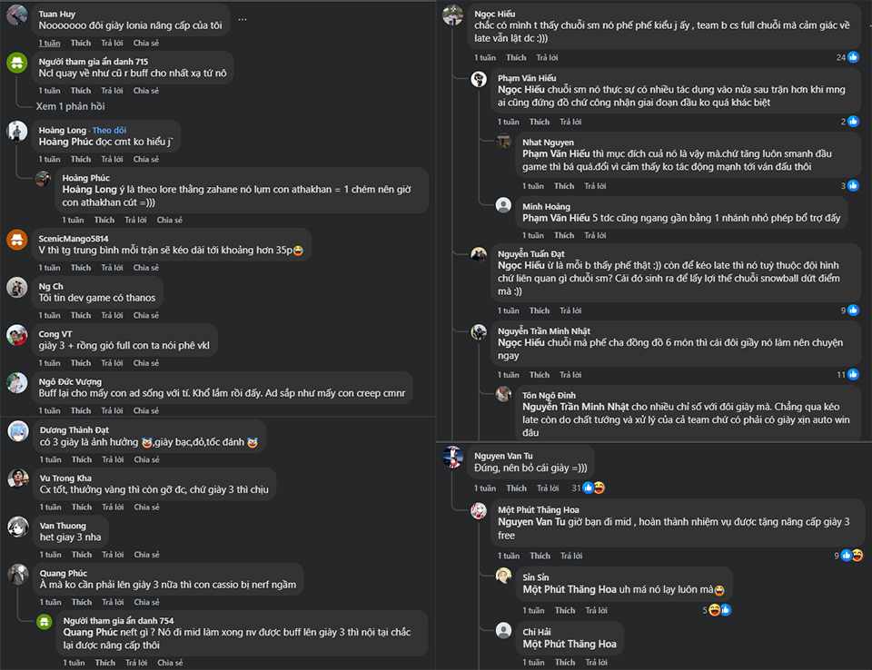Like Vu Trong Kha's comment with "Thích"
This screenshot has height=670, width=872.
pyautogui.click(x=81, y=507)
